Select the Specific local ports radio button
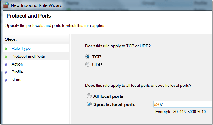The height and width of the screenshot is (125, 213). [89, 104]
